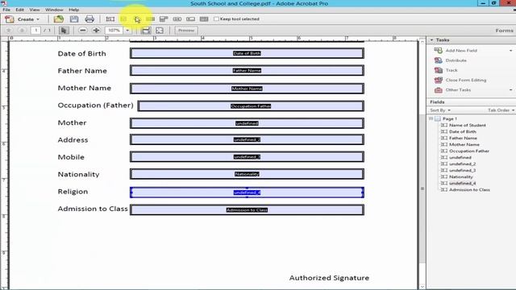This screenshot has width=516, height=290.
Task: Click the Distribute form icon
Action: click(x=438, y=60)
